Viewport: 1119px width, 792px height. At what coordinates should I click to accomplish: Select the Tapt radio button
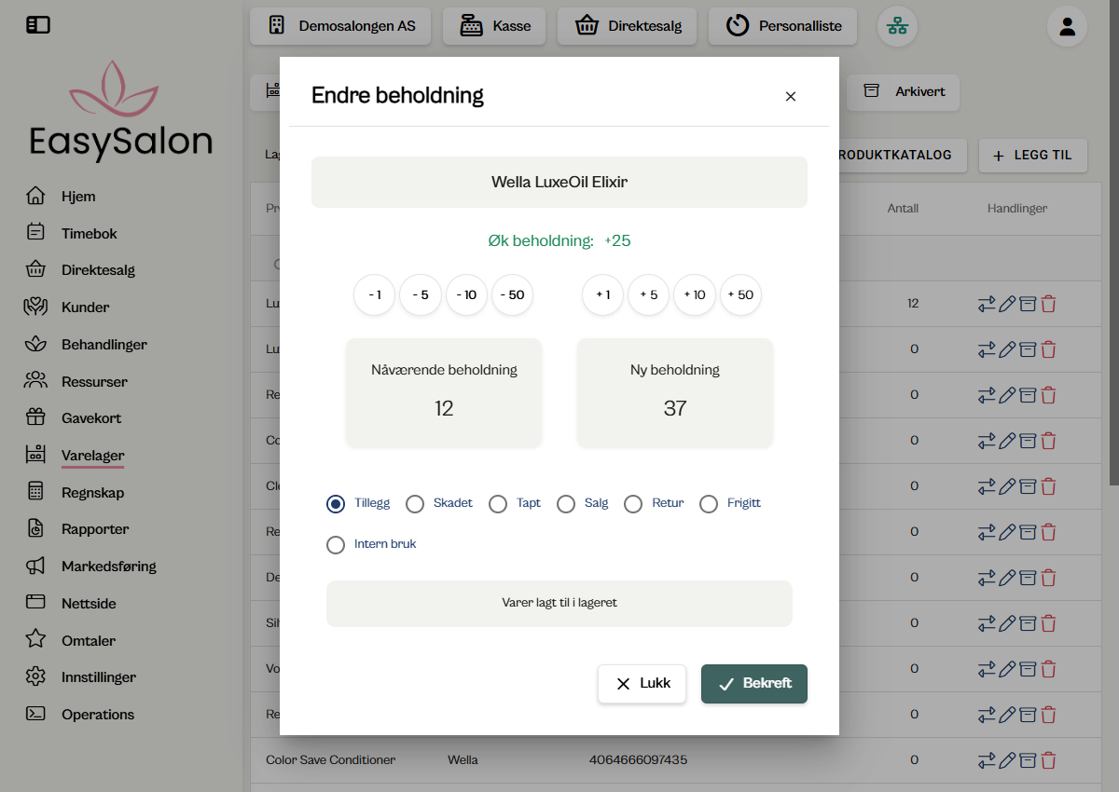[498, 504]
